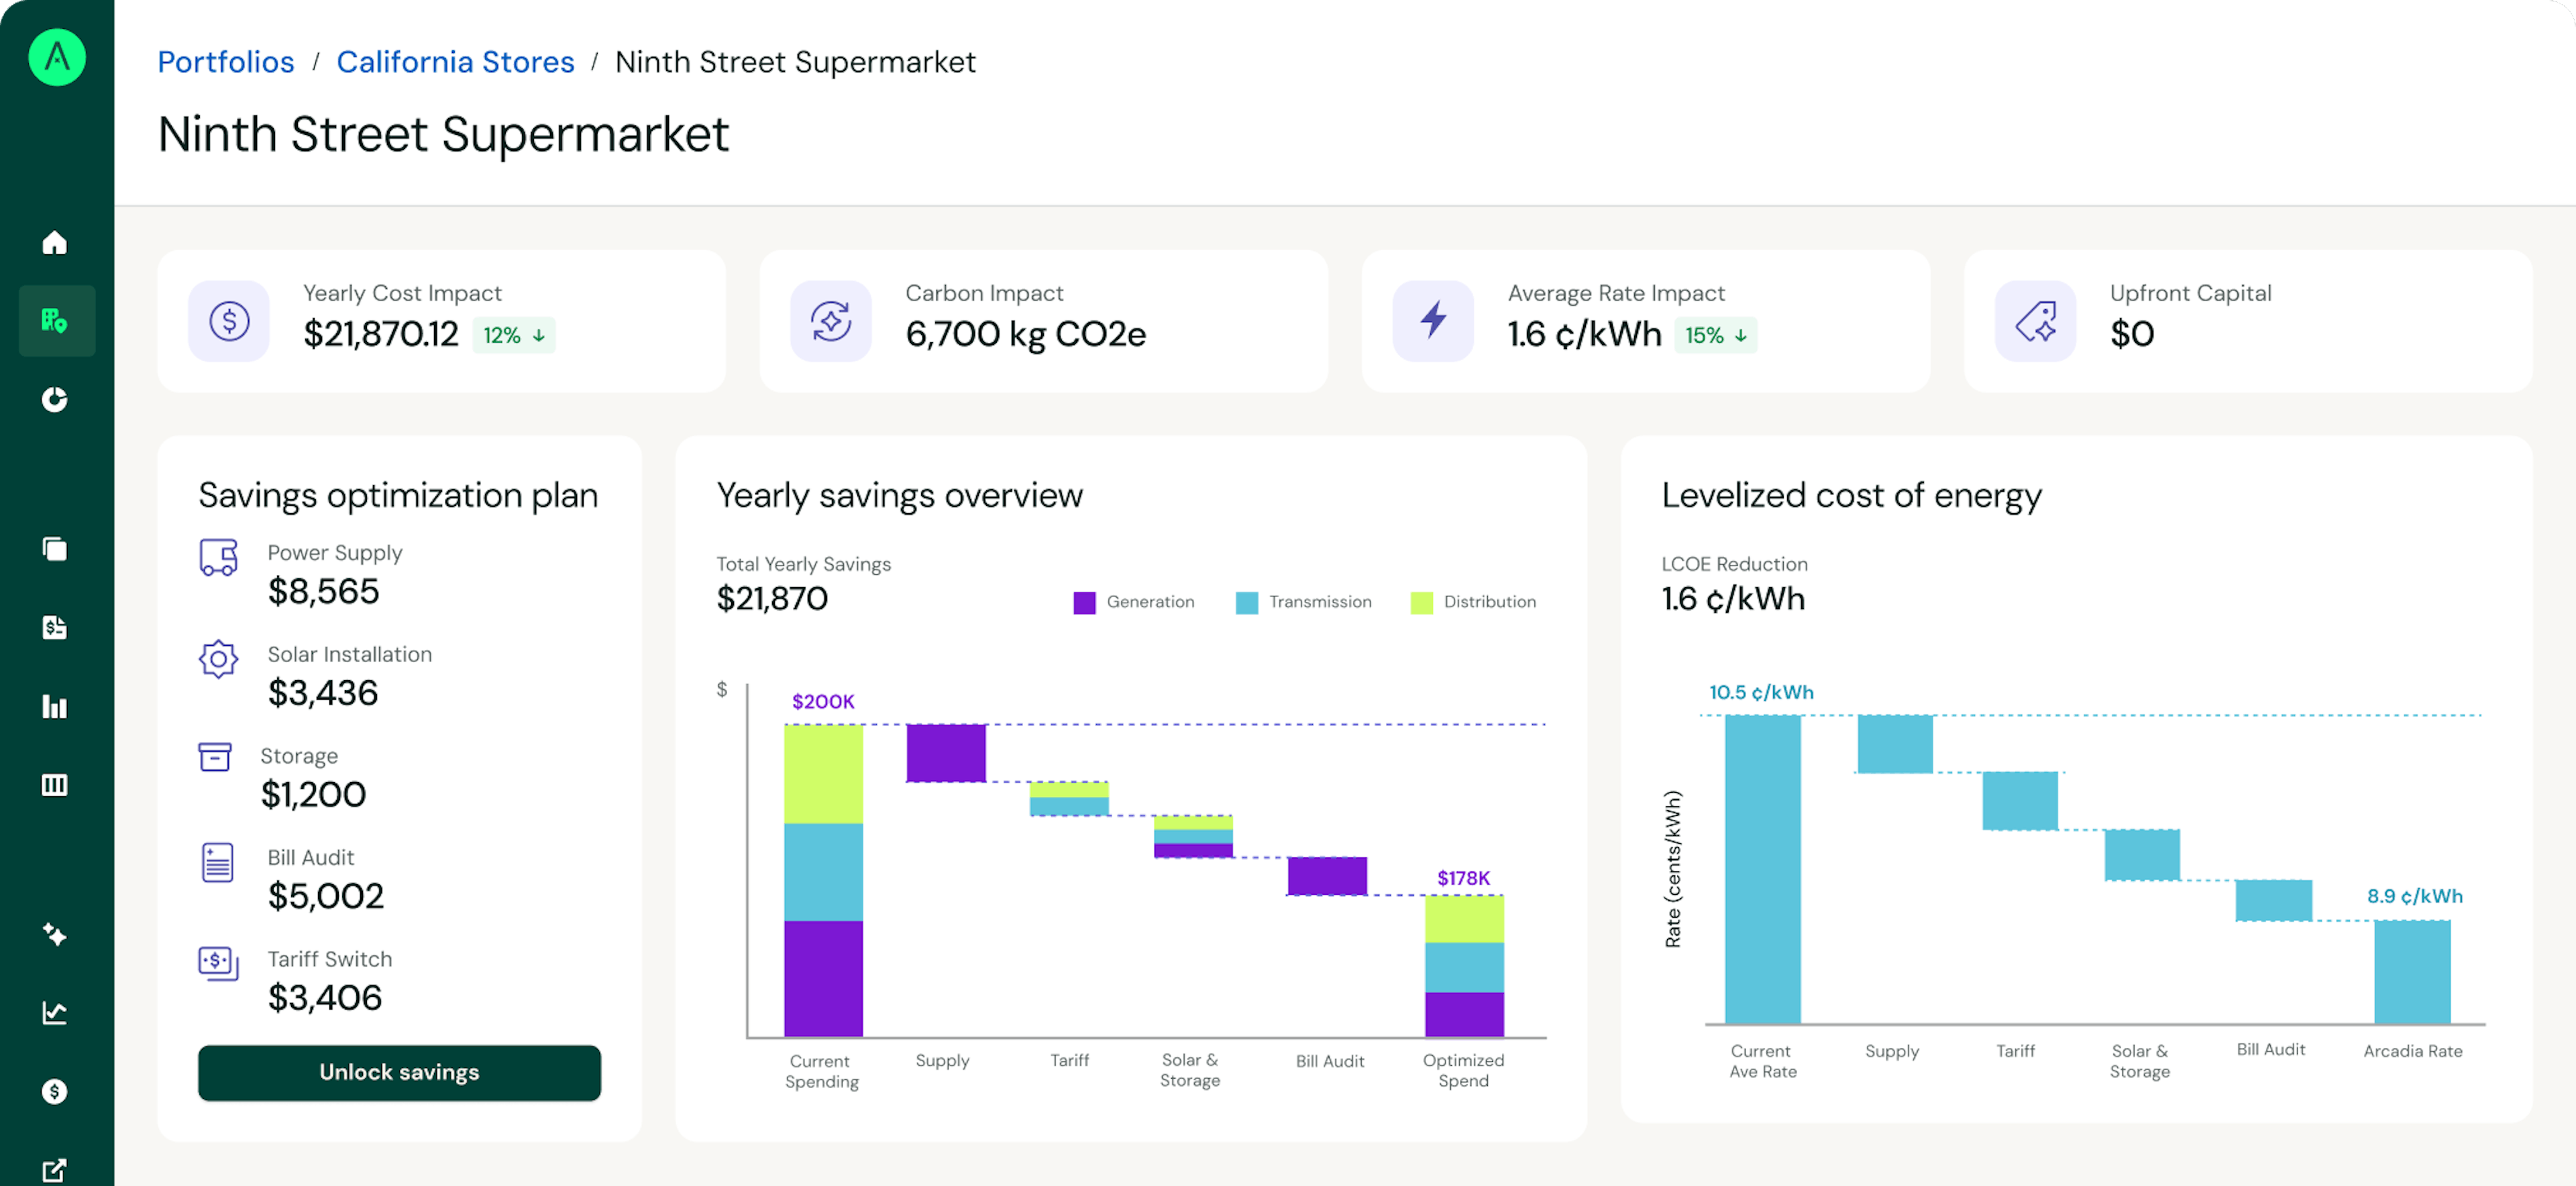Open the pie chart sidebar icon
2576x1186 pixels.
pyautogui.click(x=55, y=399)
